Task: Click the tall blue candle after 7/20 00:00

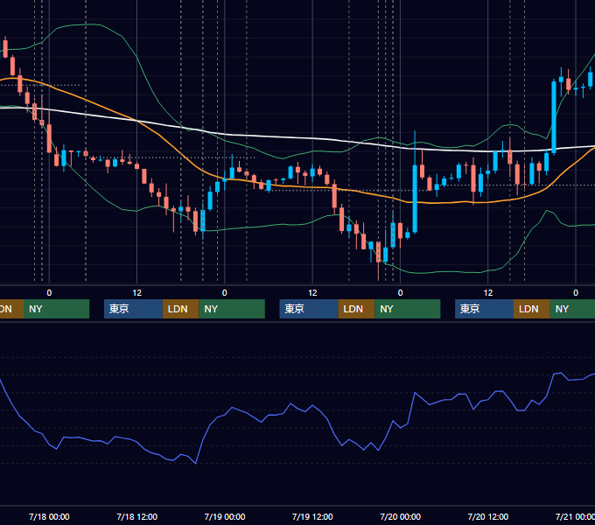Action: click(415, 199)
